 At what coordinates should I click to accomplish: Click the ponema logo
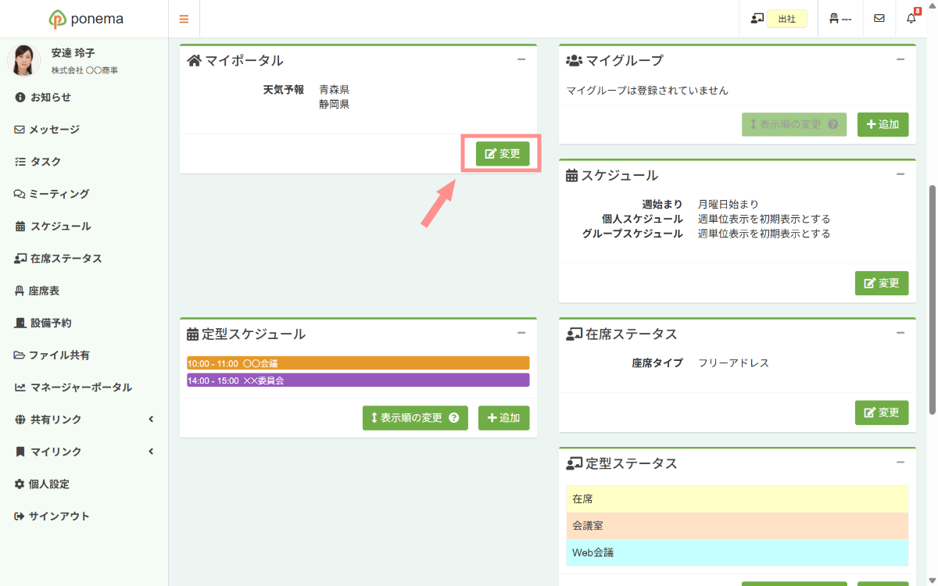[84, 19]
